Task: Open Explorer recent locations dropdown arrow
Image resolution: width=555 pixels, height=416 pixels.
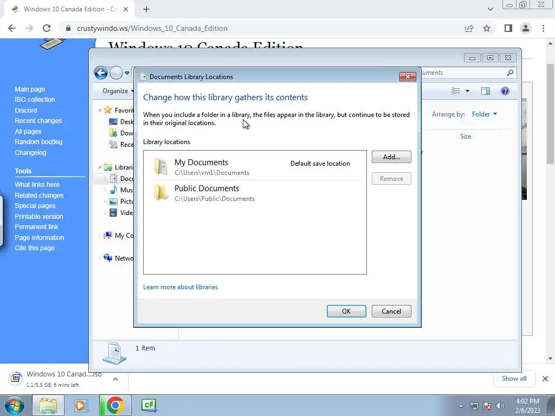Action: tap(127, 73)
